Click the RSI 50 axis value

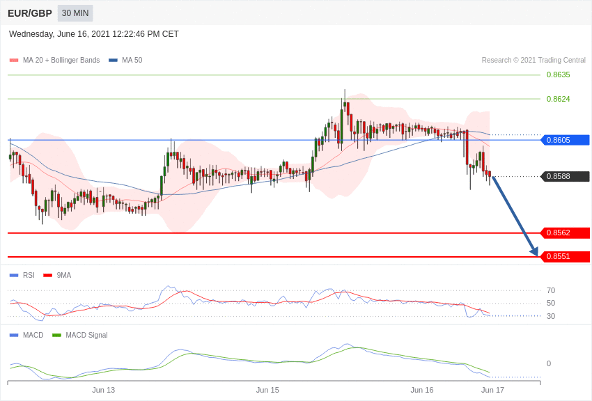click(551, 303)
